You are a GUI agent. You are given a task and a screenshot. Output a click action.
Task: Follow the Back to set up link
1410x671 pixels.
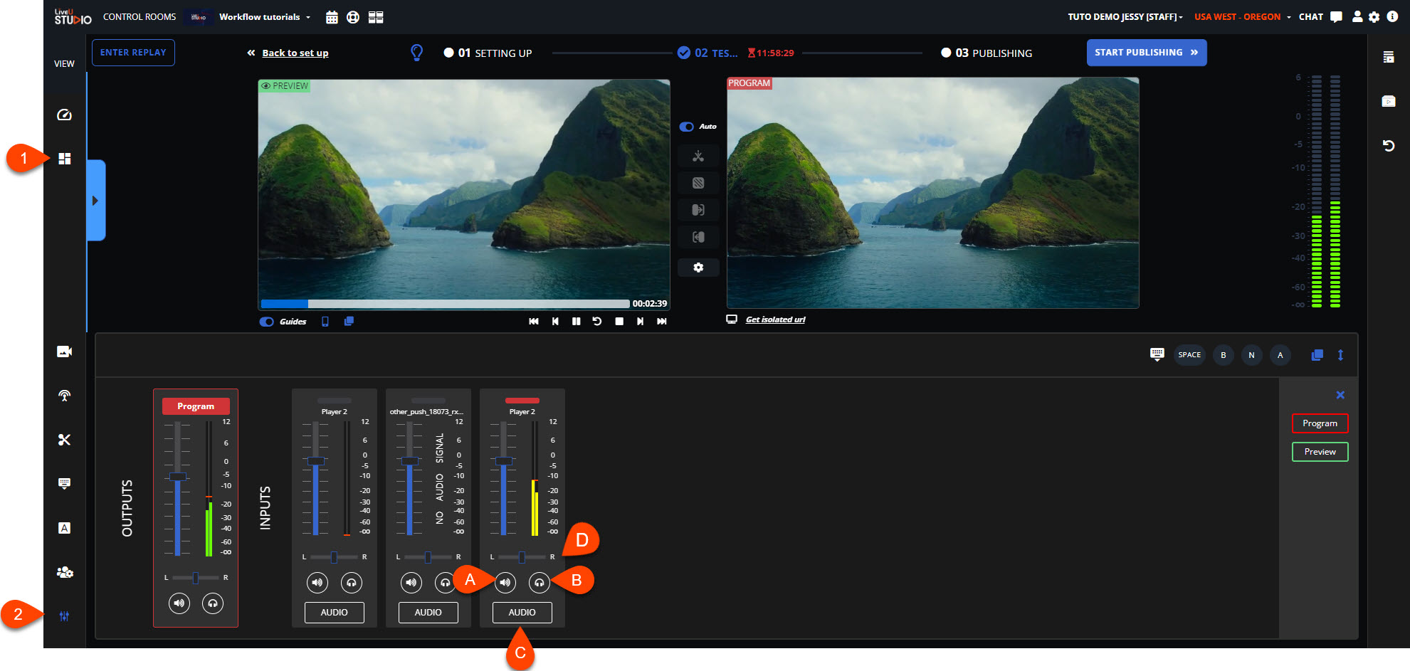[x=295, y=53]
